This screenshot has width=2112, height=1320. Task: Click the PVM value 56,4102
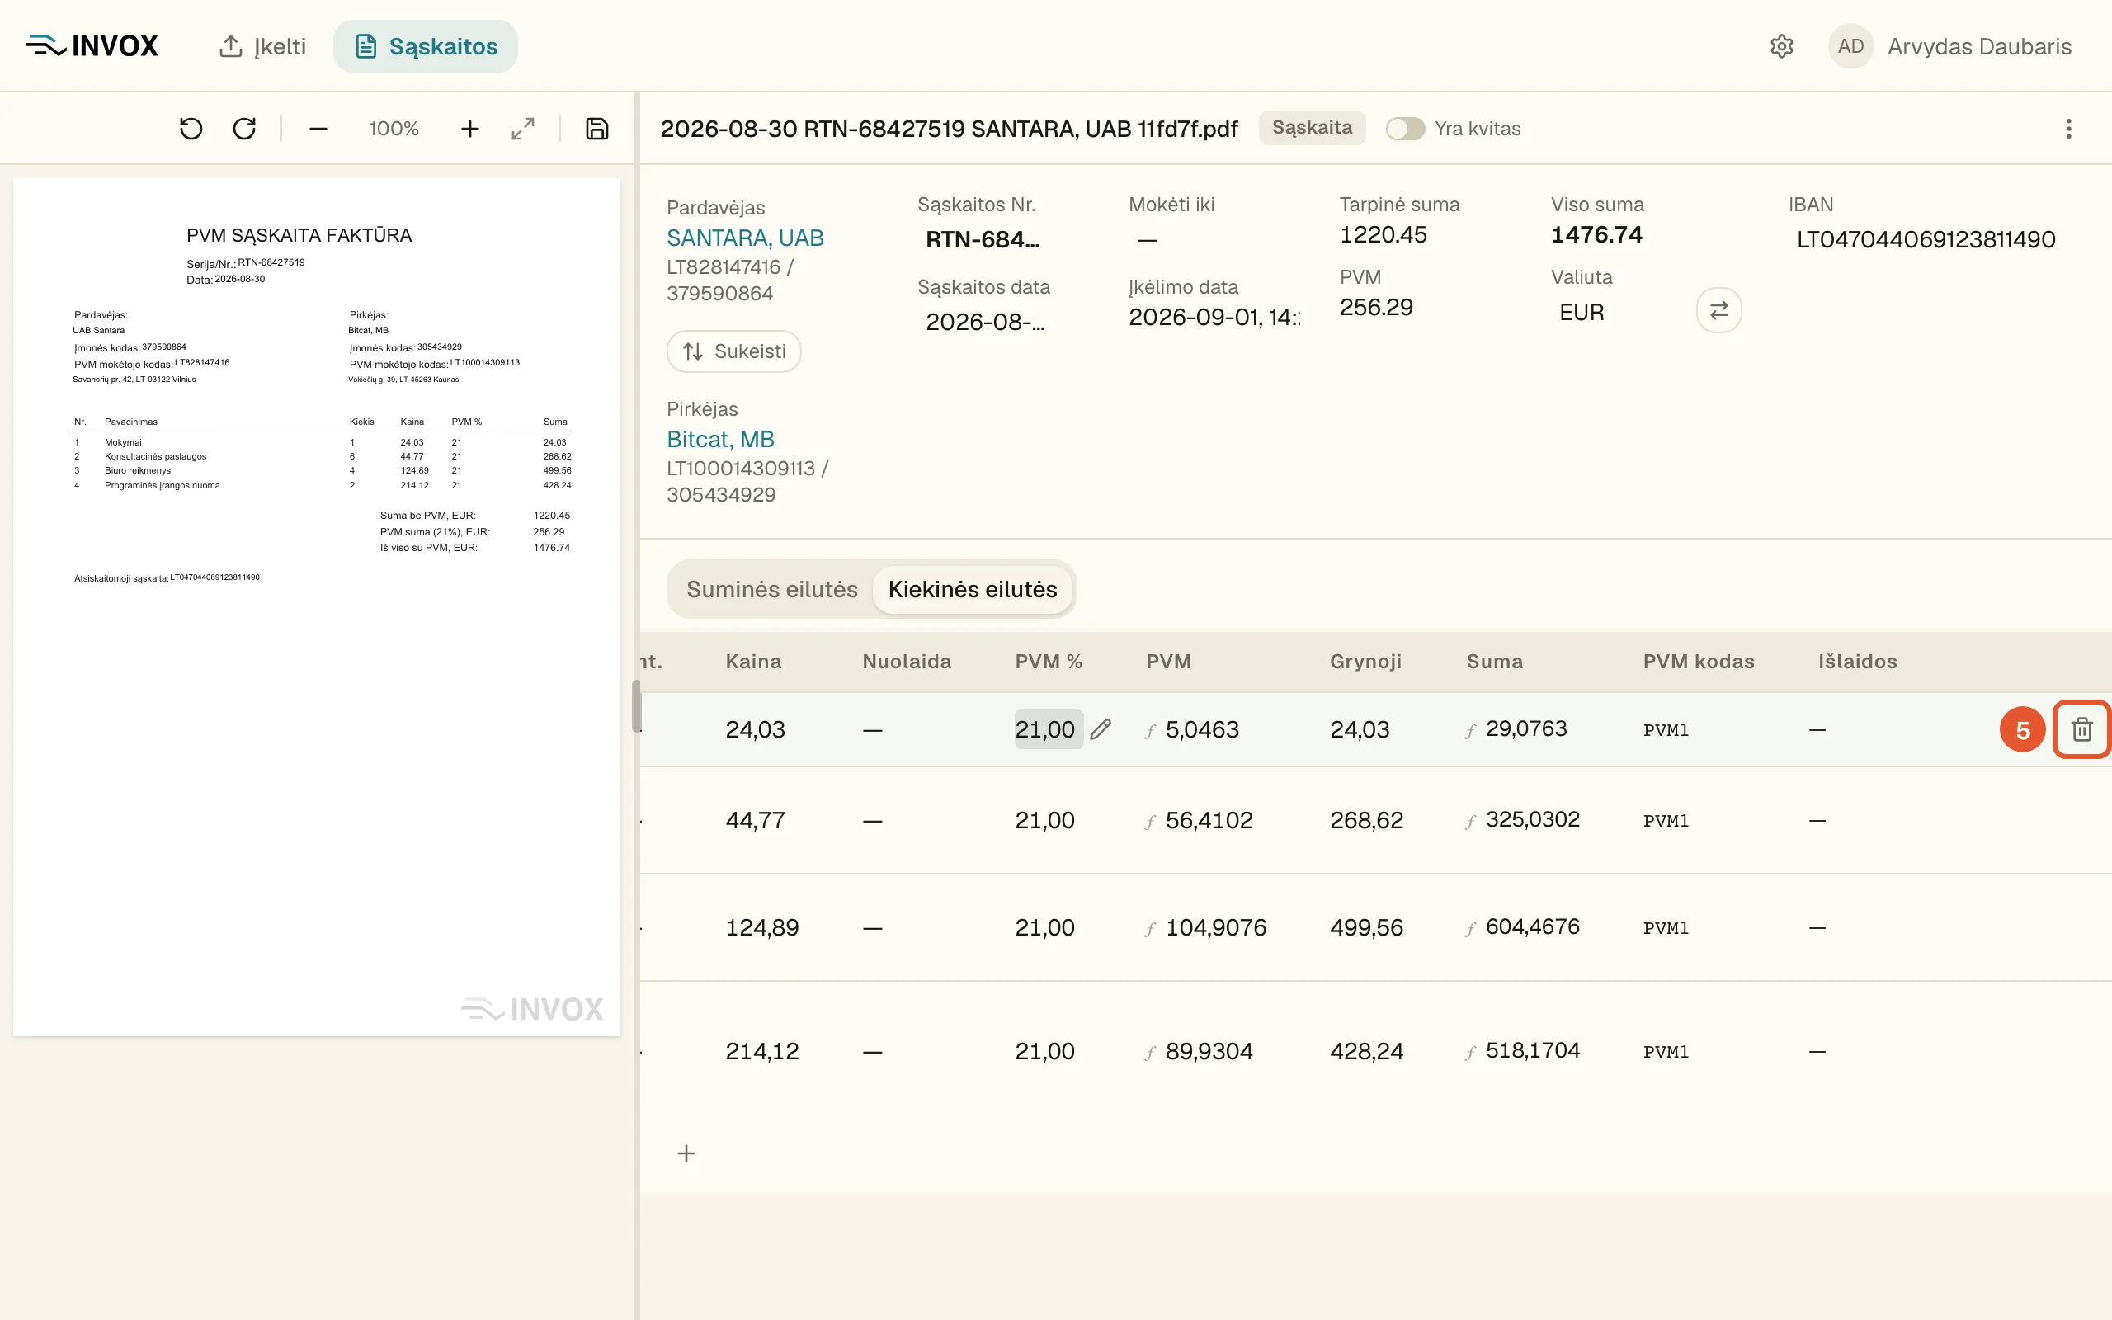coord(1209,821)
